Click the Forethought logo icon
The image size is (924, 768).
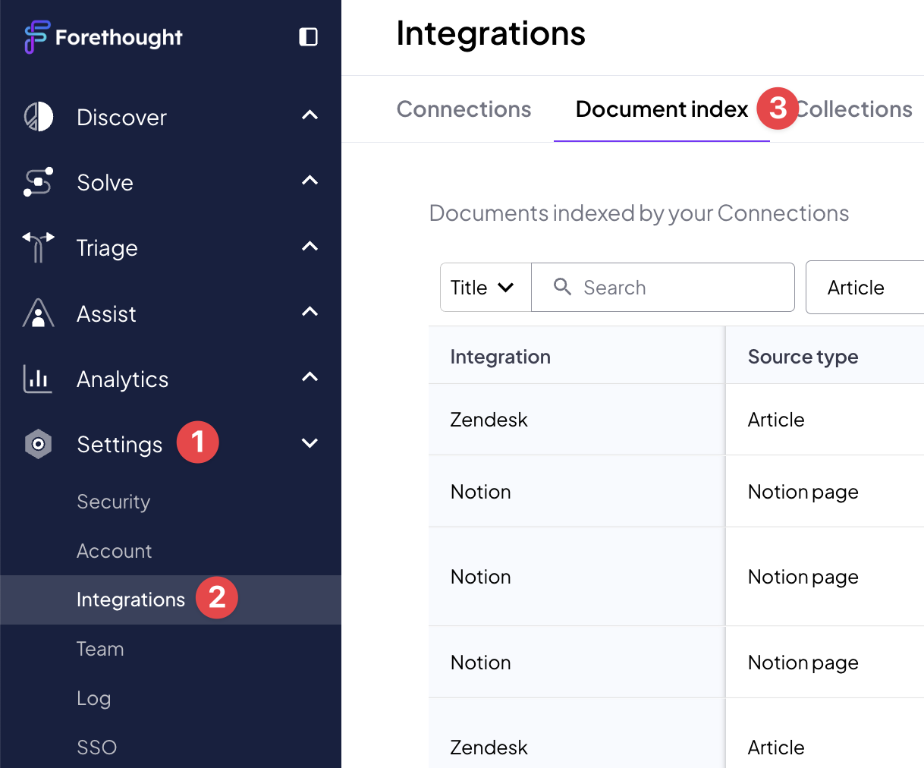click(36, 37)
